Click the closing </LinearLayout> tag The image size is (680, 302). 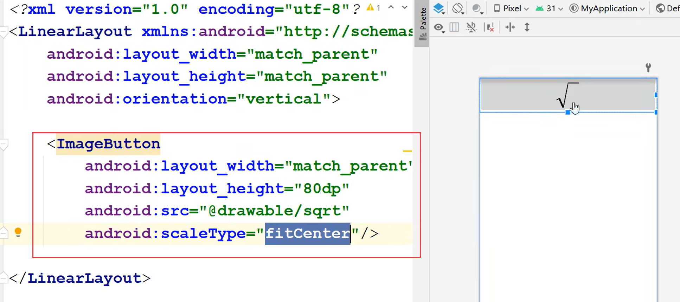(x=80, y=278)
